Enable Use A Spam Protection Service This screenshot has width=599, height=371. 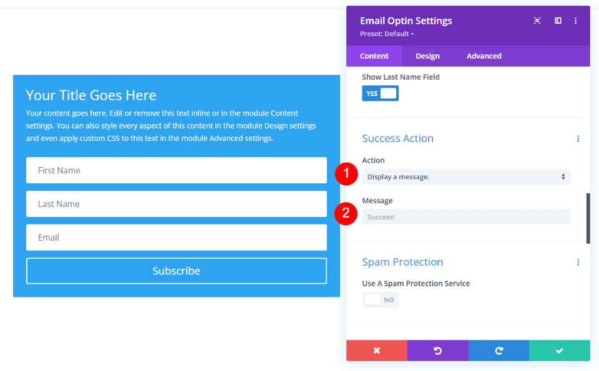(380, 300)
